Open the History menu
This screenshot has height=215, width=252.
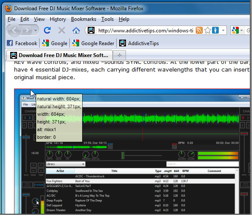click(x=58, y=19)
